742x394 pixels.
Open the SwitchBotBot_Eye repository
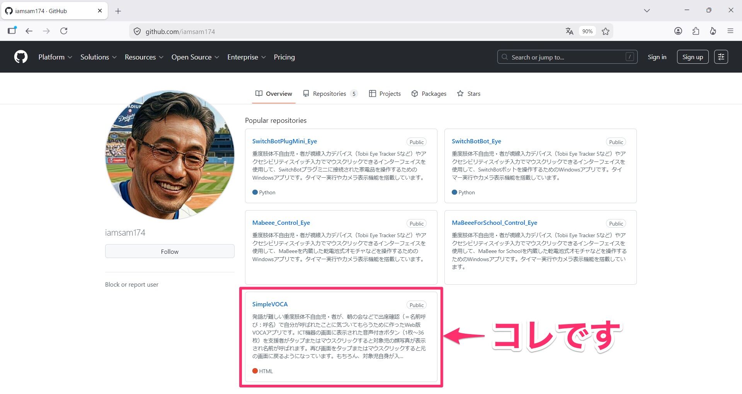(477, 141)
